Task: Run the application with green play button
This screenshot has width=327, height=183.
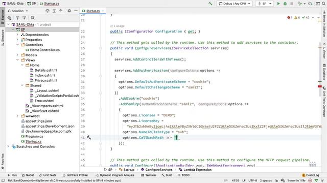Action: click(x=278, y=4)
